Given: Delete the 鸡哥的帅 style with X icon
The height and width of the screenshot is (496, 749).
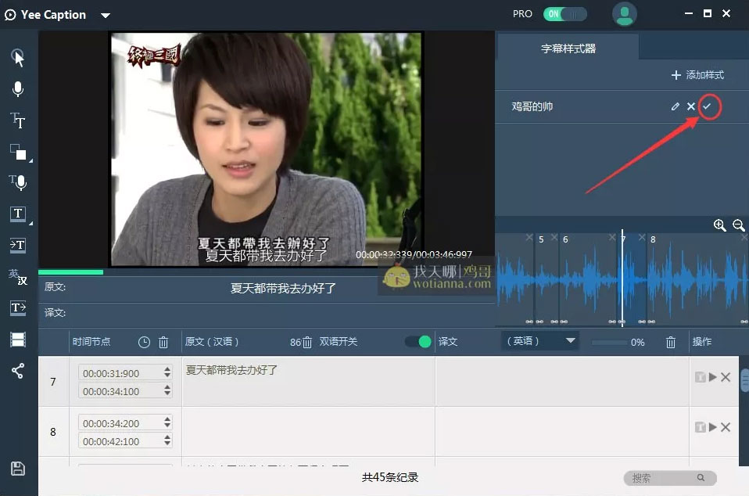Looking at the screenshot, I should tap(690, 106).
